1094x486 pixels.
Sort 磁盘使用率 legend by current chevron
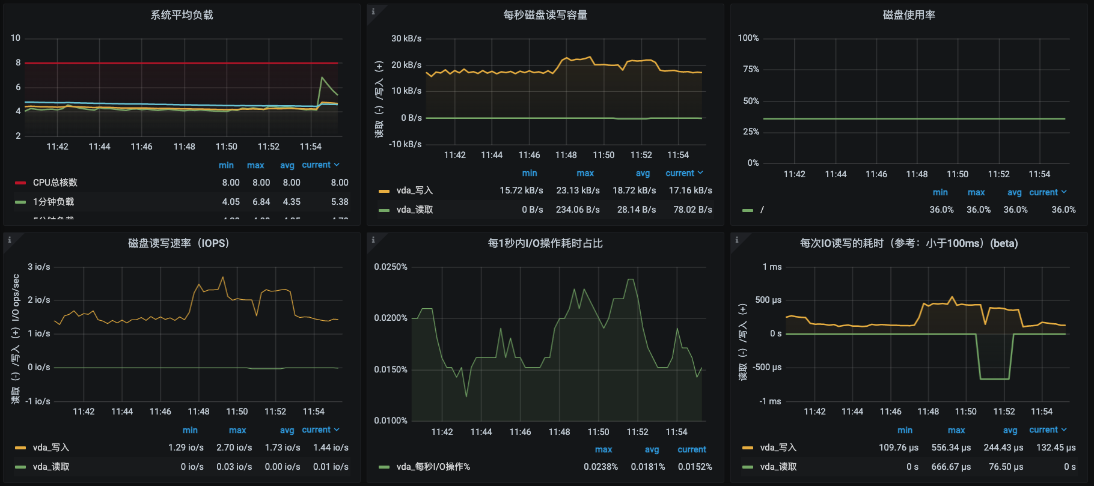click(x=1064, y=192)
